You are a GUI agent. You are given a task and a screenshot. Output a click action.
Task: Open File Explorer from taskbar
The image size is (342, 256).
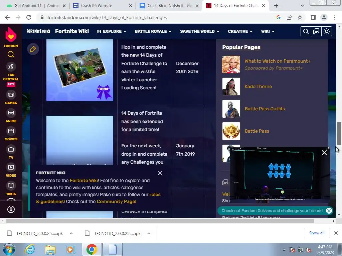click(50, 249)
